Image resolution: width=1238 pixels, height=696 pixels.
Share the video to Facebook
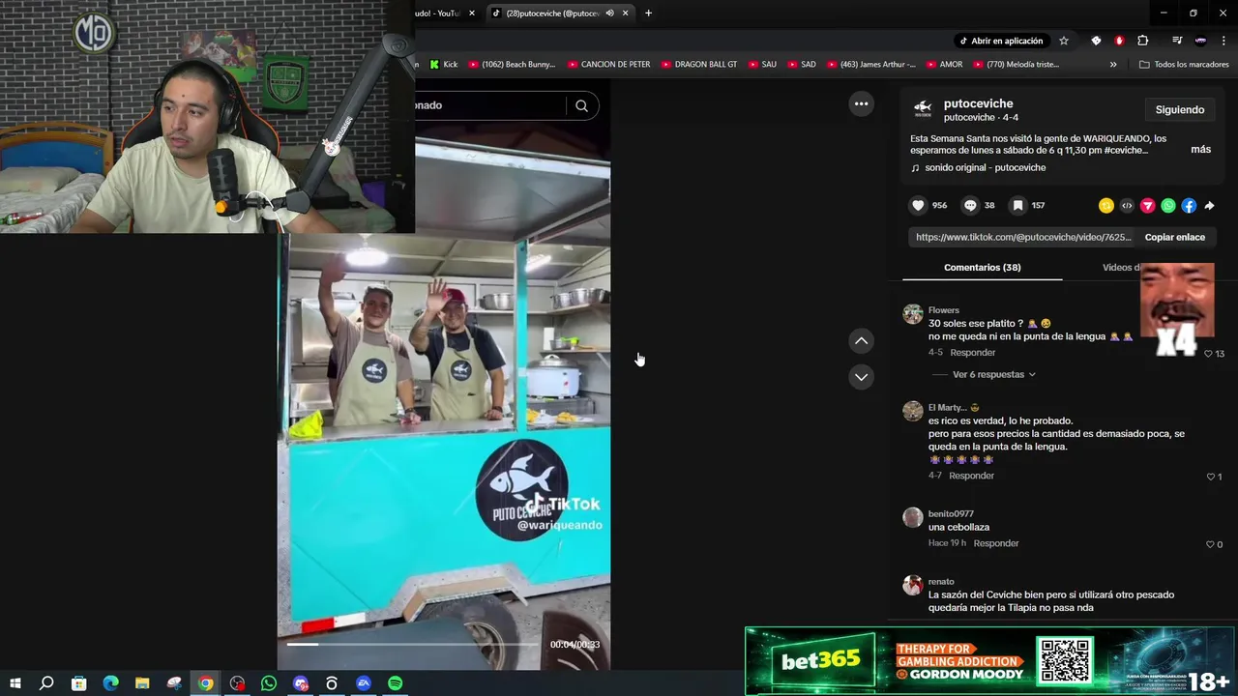(1189, 205)
